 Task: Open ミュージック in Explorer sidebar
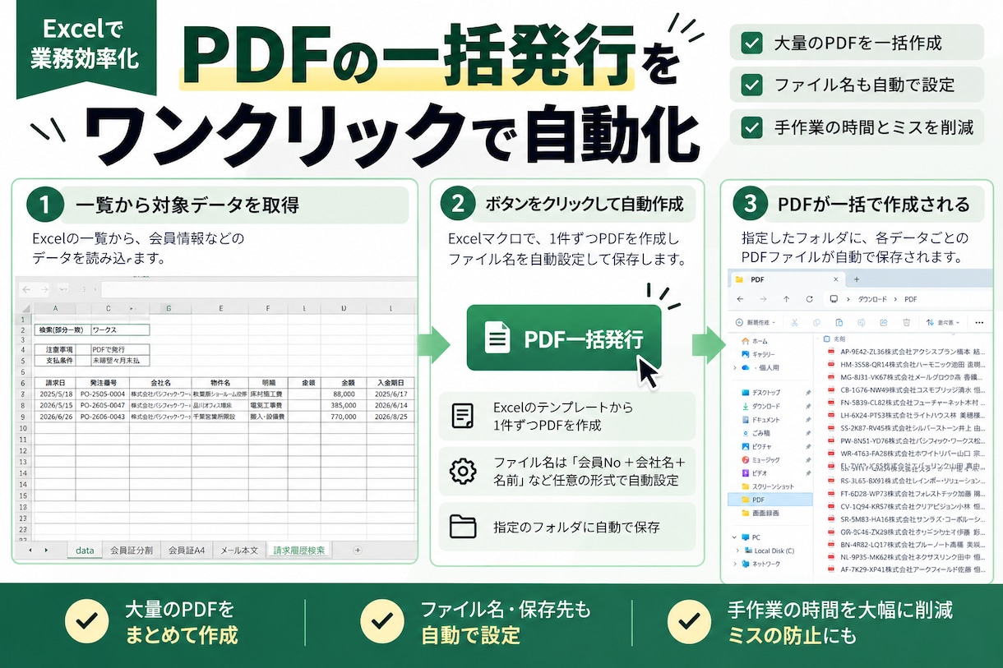point(760,459)
